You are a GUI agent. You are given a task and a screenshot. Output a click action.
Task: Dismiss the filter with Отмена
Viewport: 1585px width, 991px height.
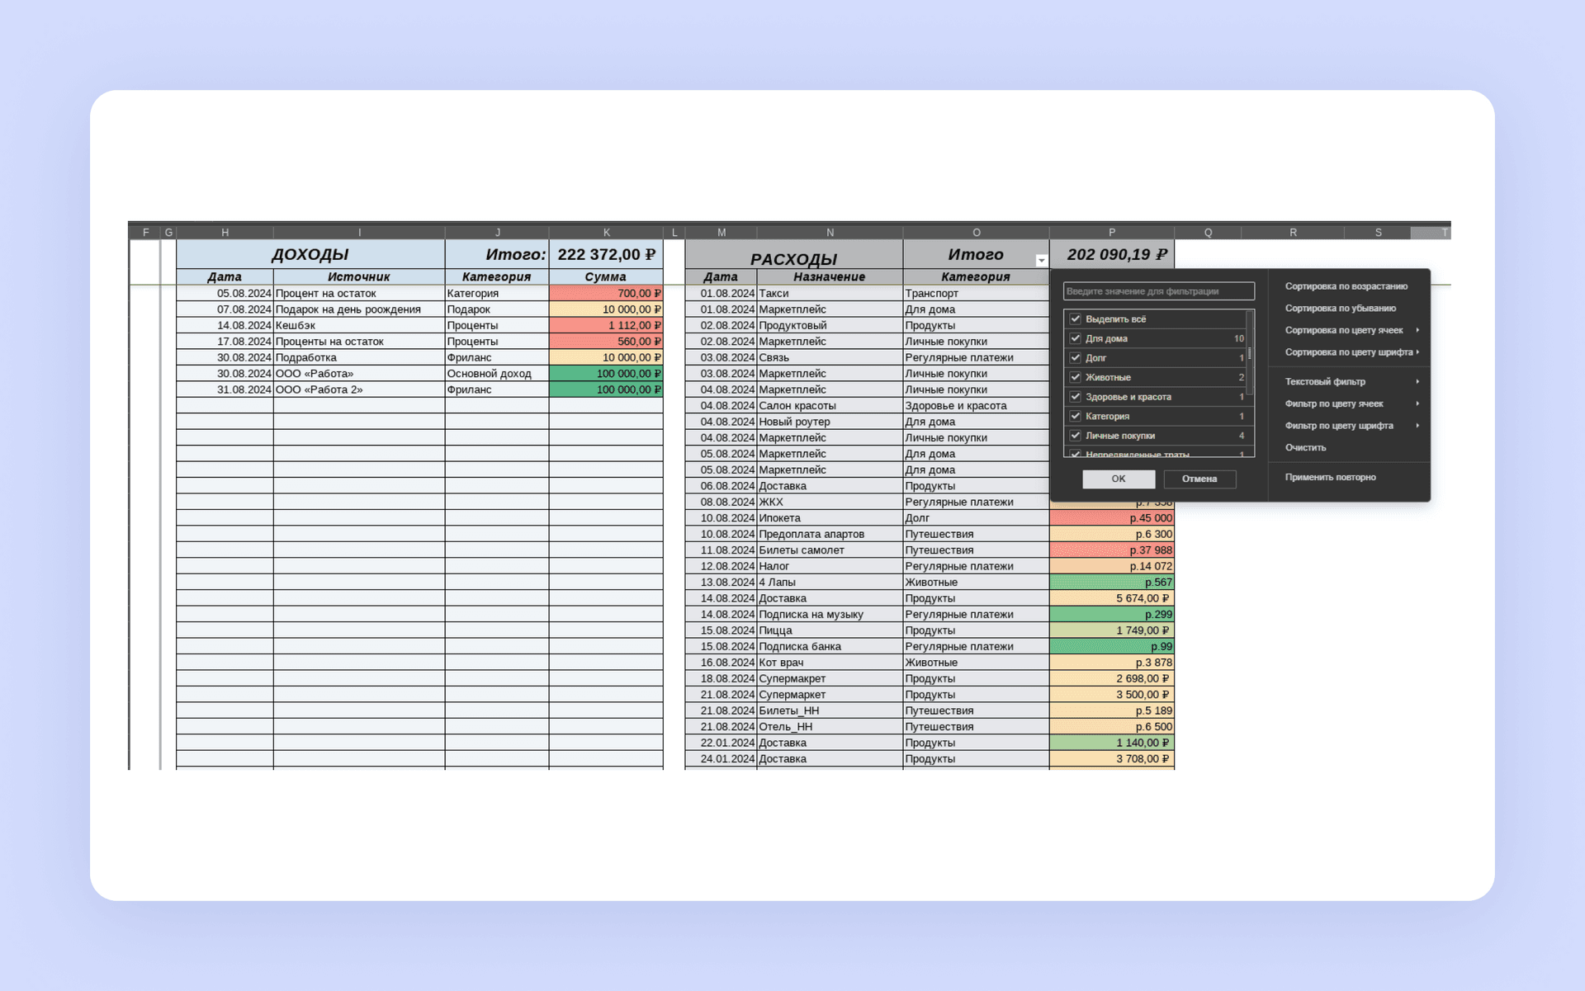coord(1199,479)
